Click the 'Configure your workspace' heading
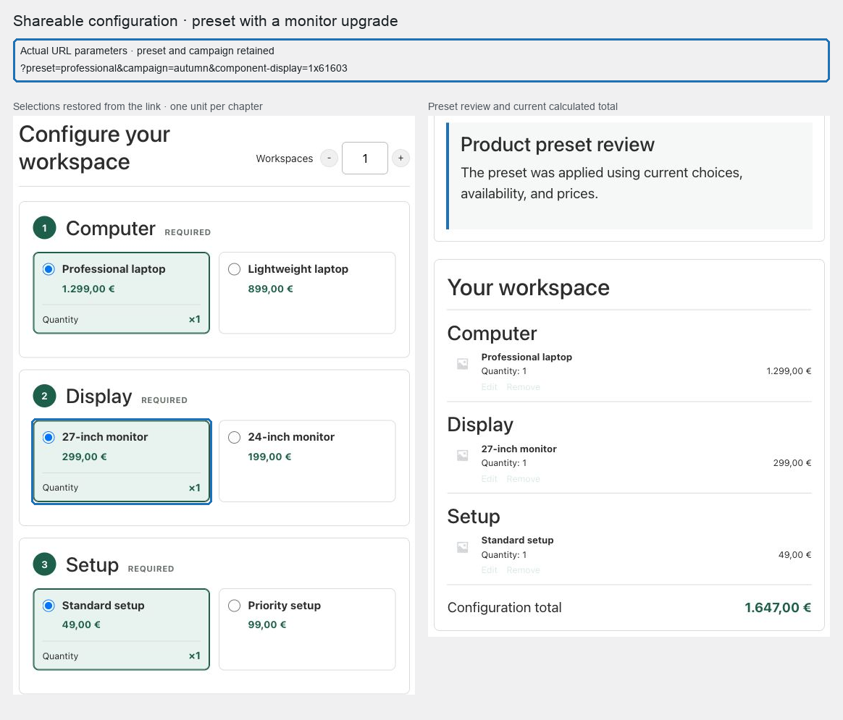The image size is (843, 720). [95, 148]
